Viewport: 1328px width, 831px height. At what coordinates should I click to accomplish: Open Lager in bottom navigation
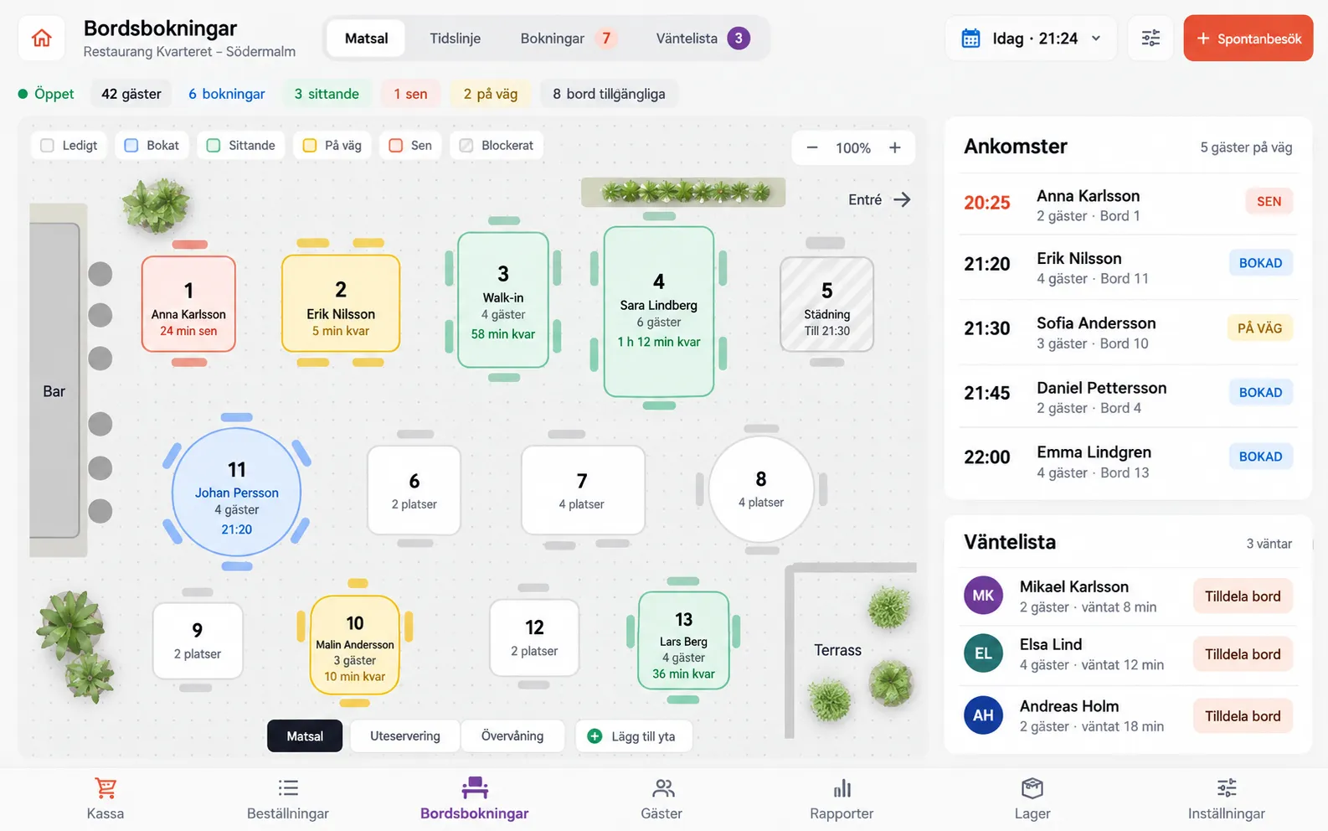coord(1032,800)
